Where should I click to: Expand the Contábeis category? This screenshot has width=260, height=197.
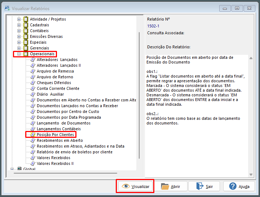click(19, 31)
